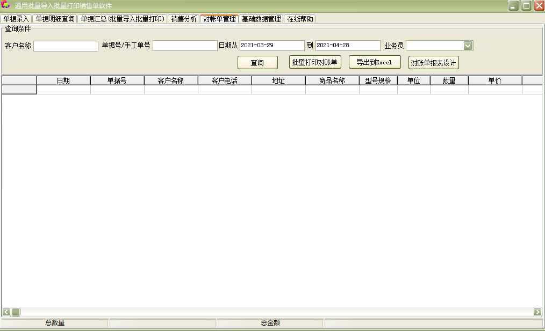Click the 客户电话 column header
The height and width of the screenshot is (331, 545).
point(225,80)
